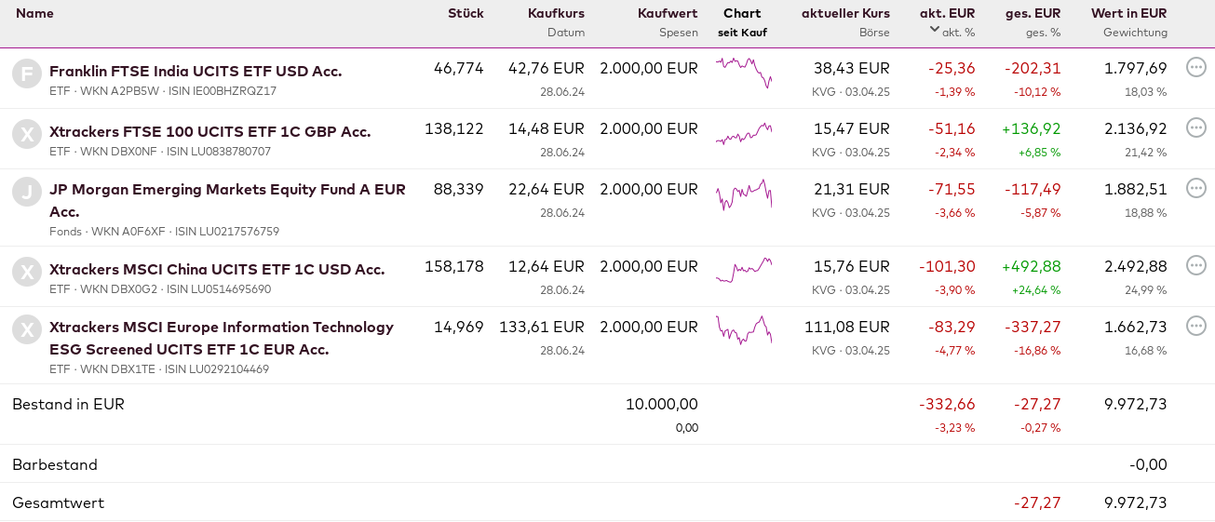Open options menu for Xtrackers FTSE 100 ETF
Image resolution: width=1215 pixels, height=522 pixels.
pyautogui.click(x=1196, y=127)
